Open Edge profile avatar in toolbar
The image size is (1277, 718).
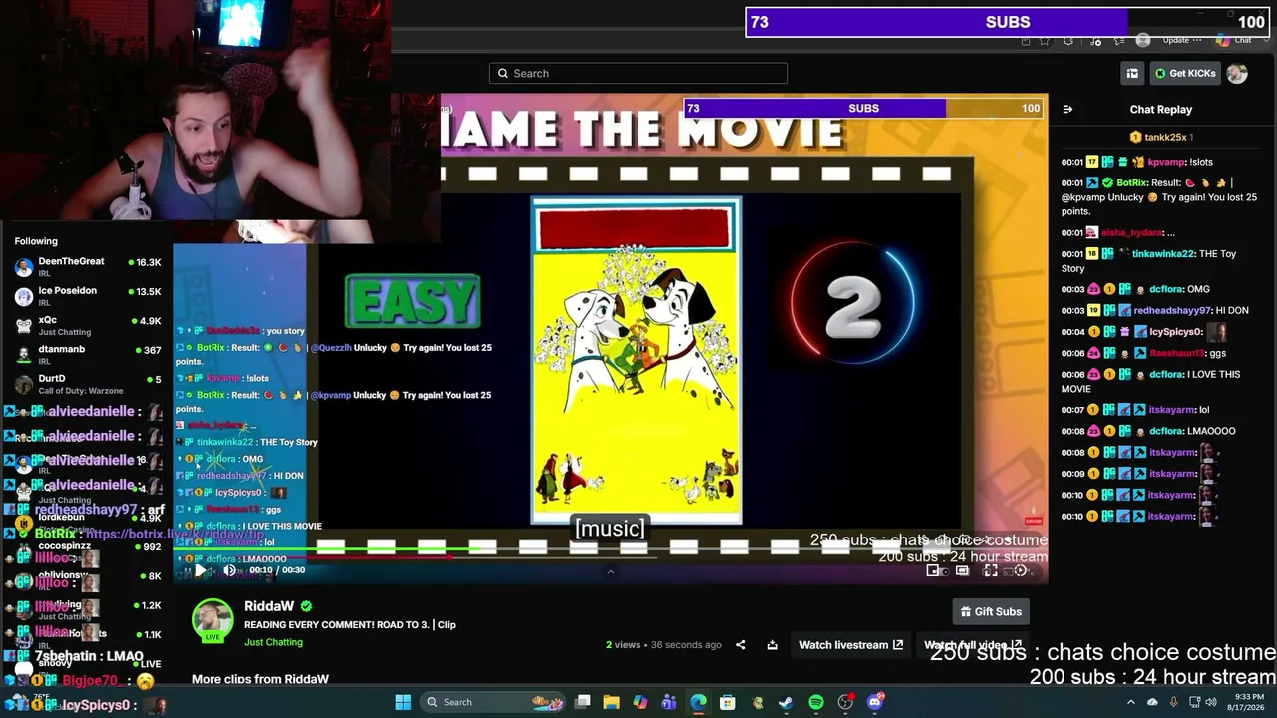click(1143, 40)
